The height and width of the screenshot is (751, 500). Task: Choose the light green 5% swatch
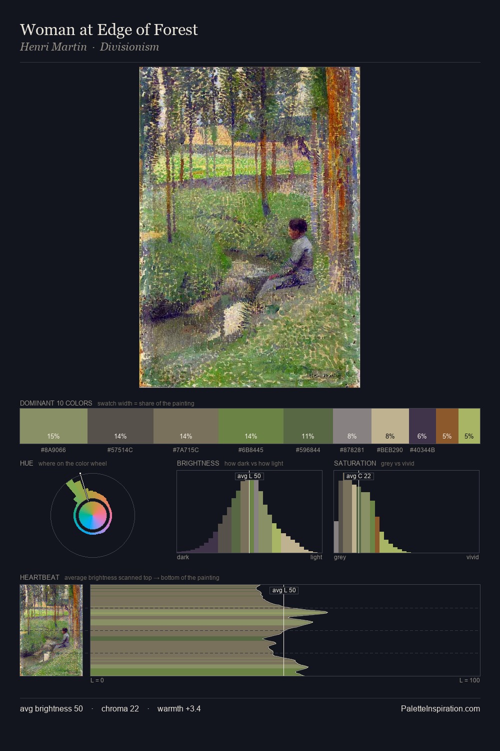[x=469, y=426]
